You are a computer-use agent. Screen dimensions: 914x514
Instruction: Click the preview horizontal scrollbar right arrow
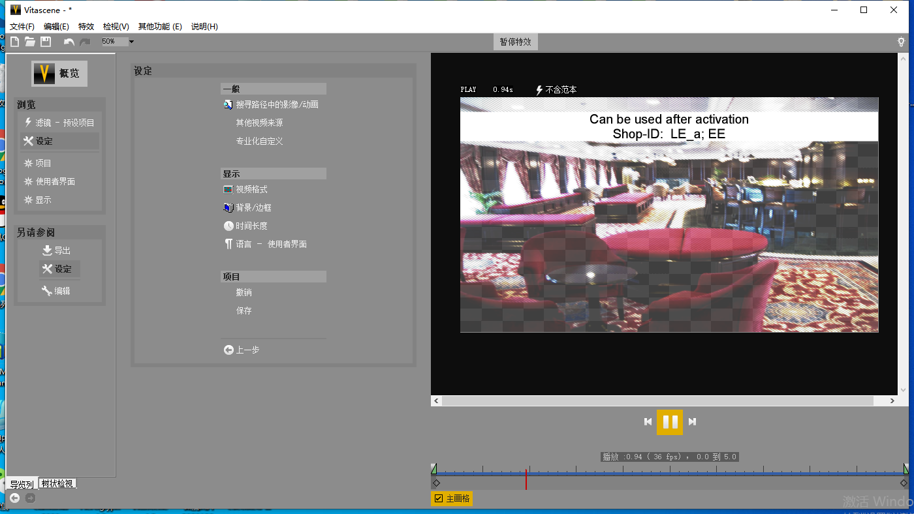(x=892, y=401)
